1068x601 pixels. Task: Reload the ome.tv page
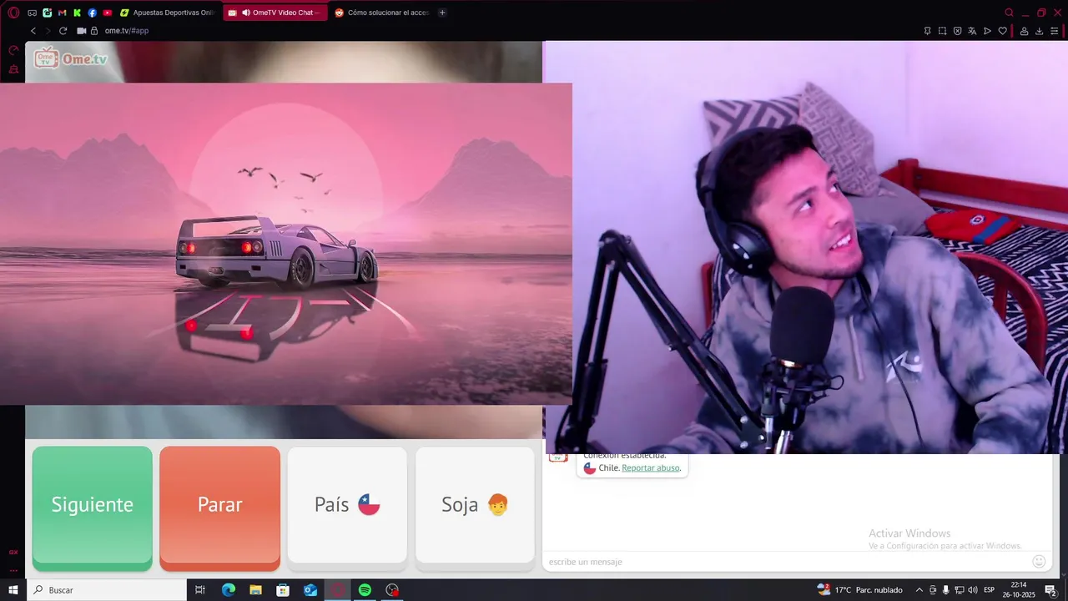(x=63, y=31)
